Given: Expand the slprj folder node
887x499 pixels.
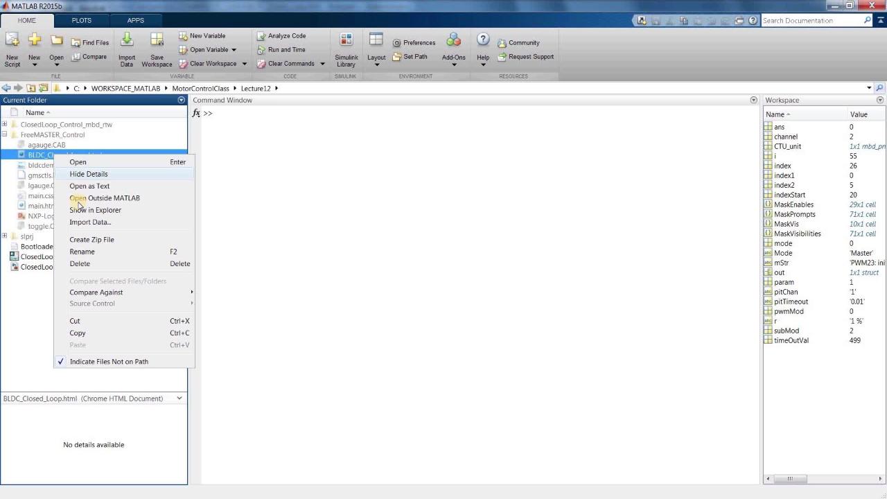Looking at the screenshot, I should (x=5, y=236).
